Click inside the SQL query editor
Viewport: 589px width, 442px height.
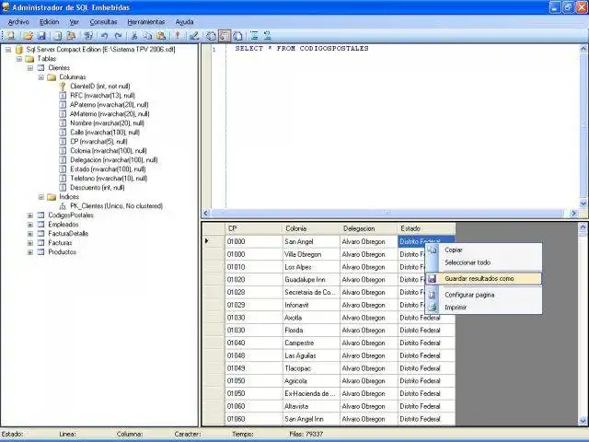point(402,128)
